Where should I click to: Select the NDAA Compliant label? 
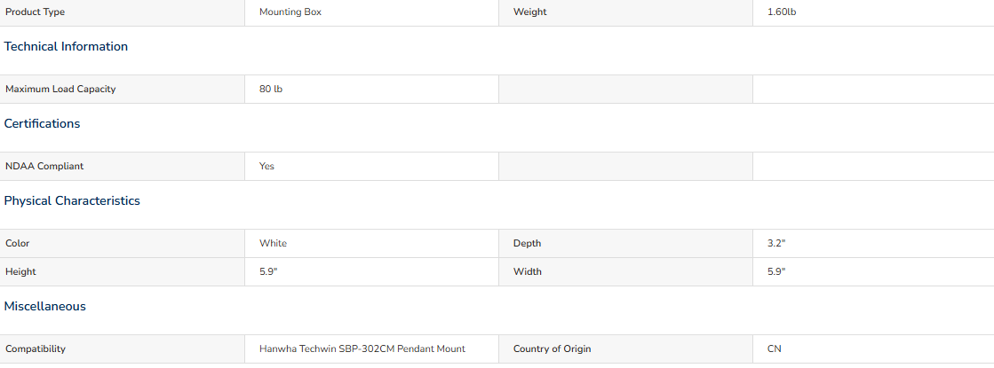(44, 167)
